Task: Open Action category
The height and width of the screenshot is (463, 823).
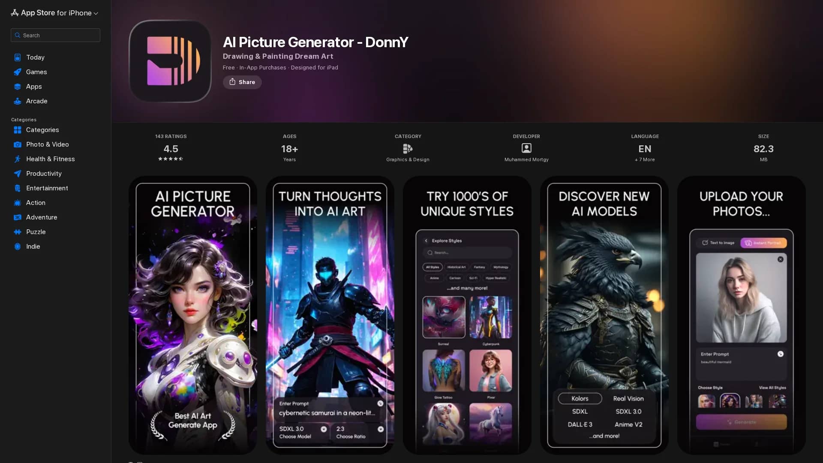Action: [x=36, y=203]
